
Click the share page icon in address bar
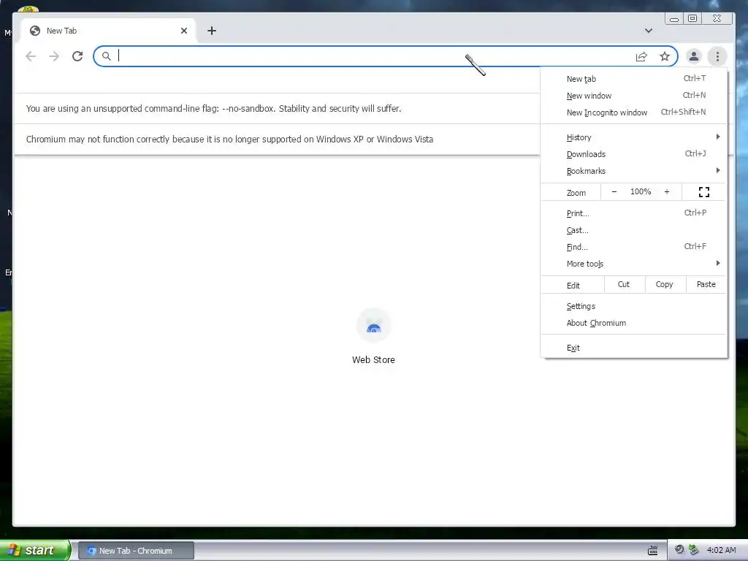pyautogui.click(x=641, y=57)
